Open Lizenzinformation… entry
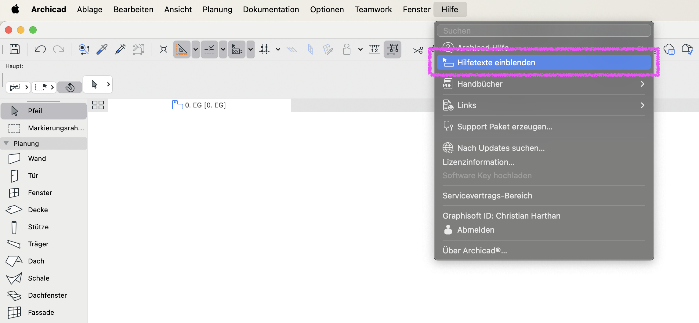This screenshot has width=699, height=323. pyautogui.click(x=544, y=162)
